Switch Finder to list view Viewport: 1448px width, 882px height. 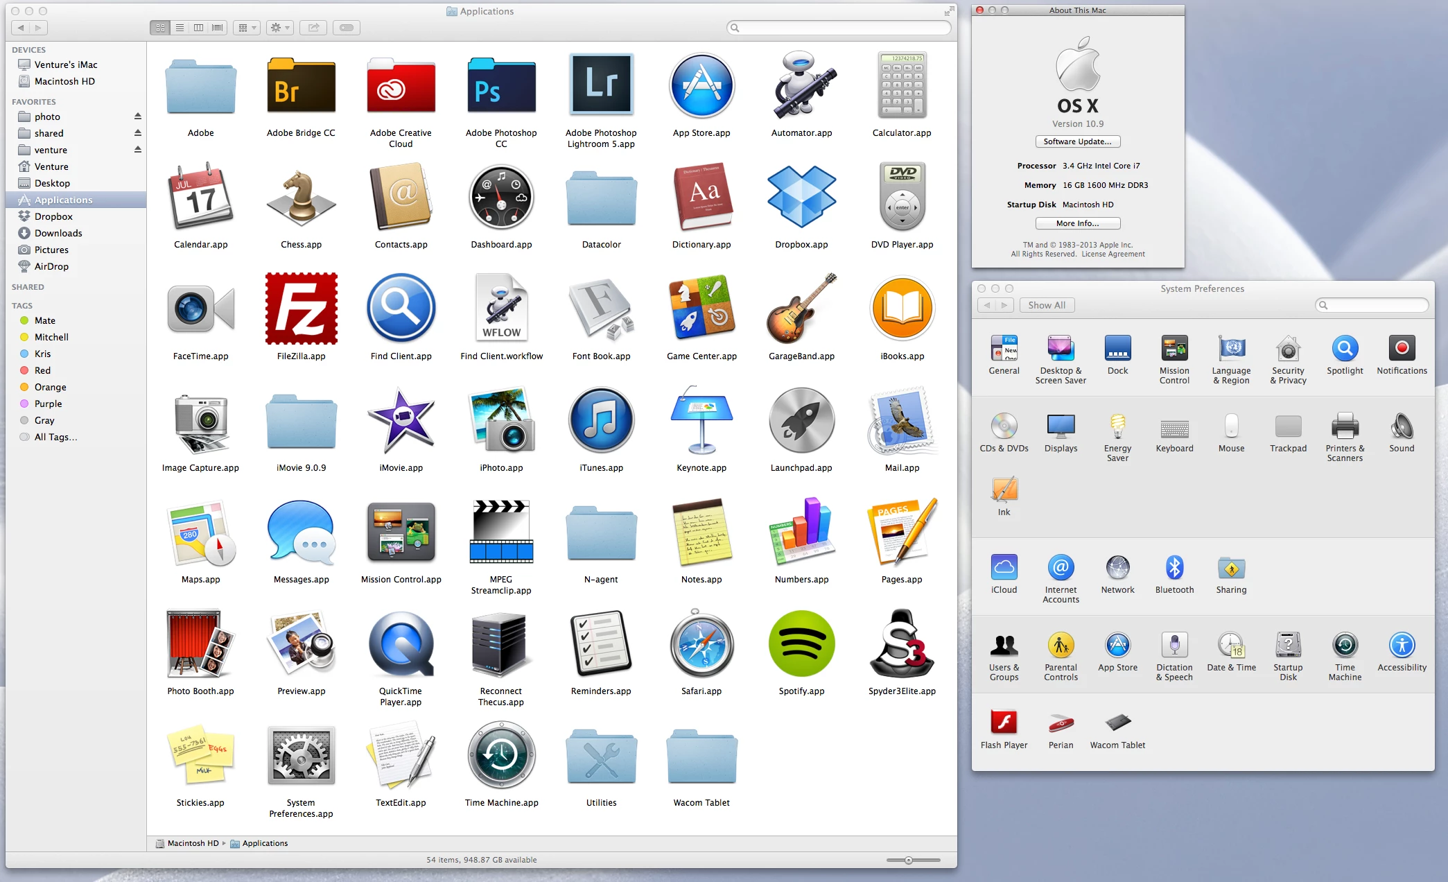click(180, 28)
